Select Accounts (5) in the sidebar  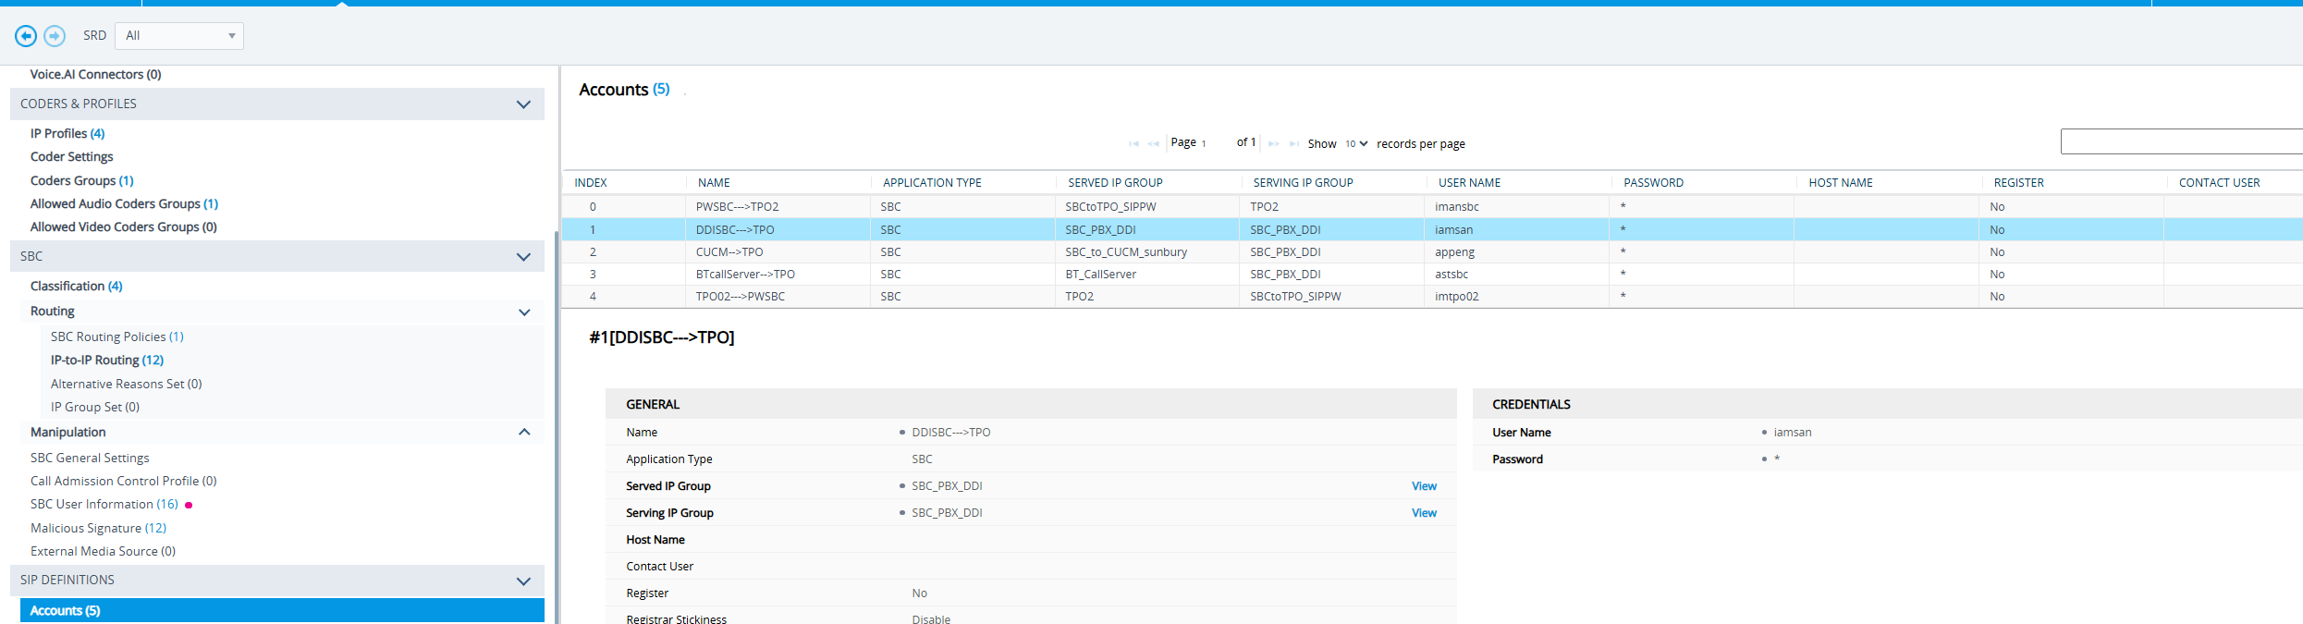(282, 610)
